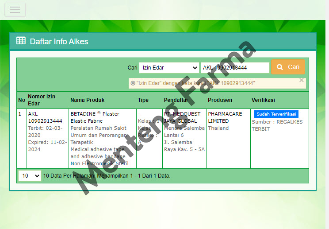Open the Non Elektromedik Steril link
This screenshot has height=229, width=329.
99,163
